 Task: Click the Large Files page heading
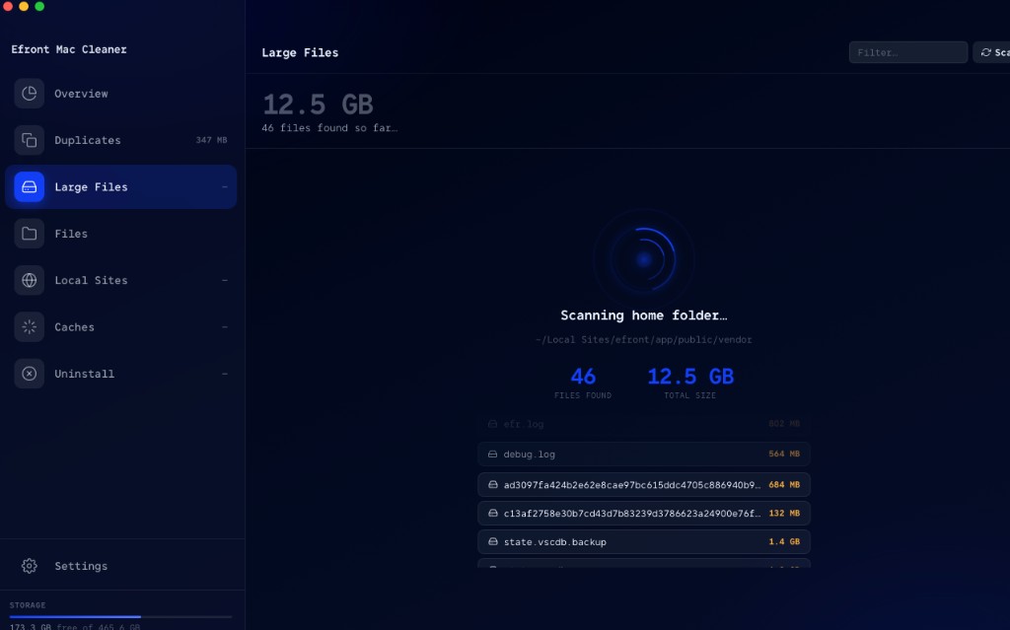[300, 53]
